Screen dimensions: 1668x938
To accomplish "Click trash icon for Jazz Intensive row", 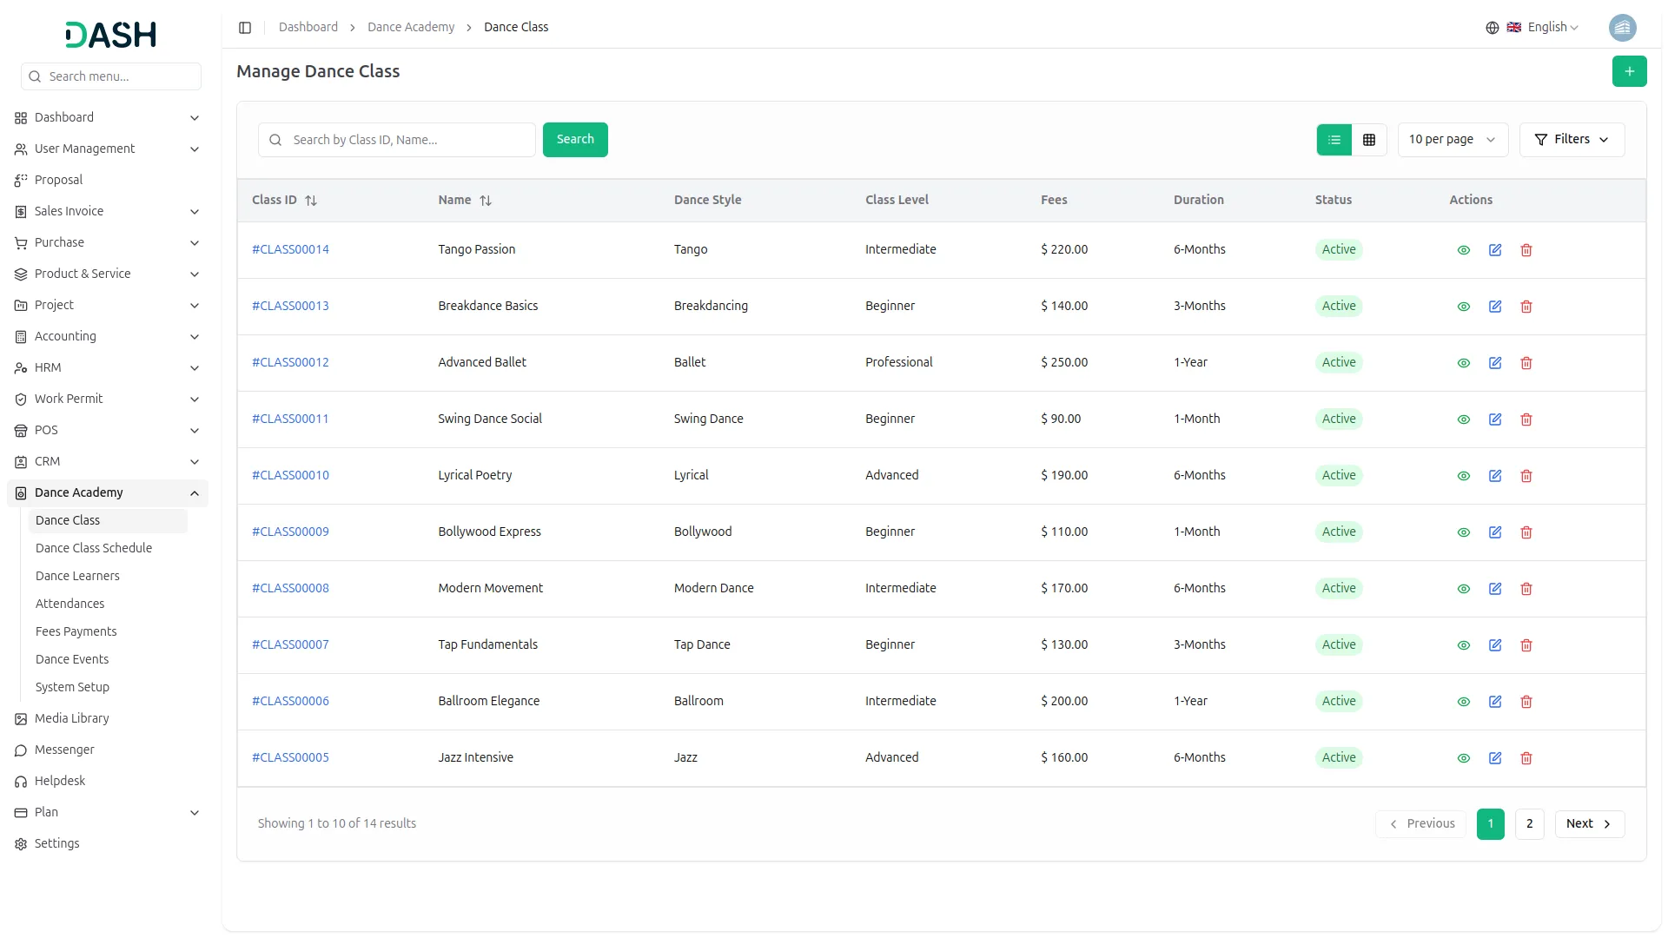I will [1526, 758].
